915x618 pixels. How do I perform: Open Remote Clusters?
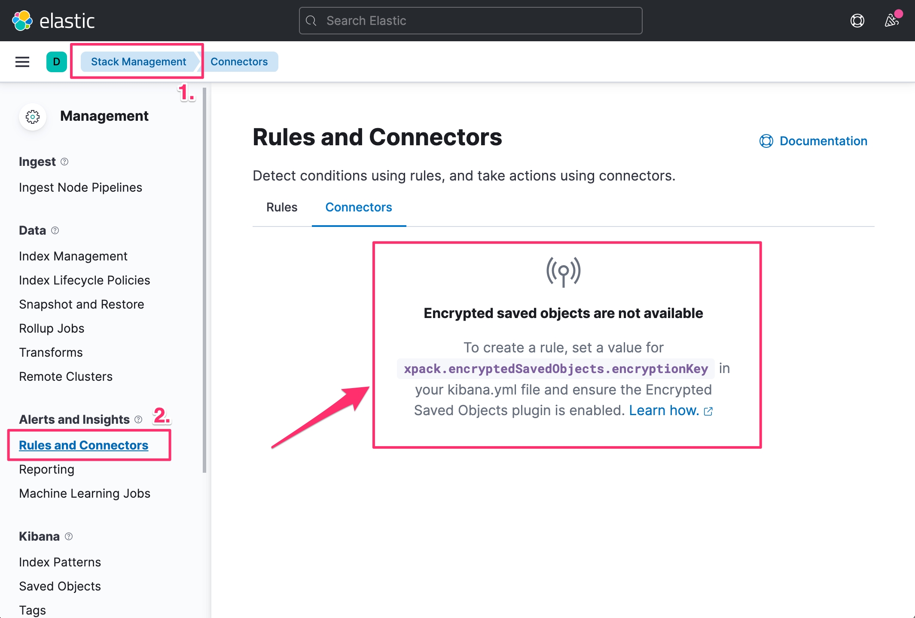click(66, 376)
